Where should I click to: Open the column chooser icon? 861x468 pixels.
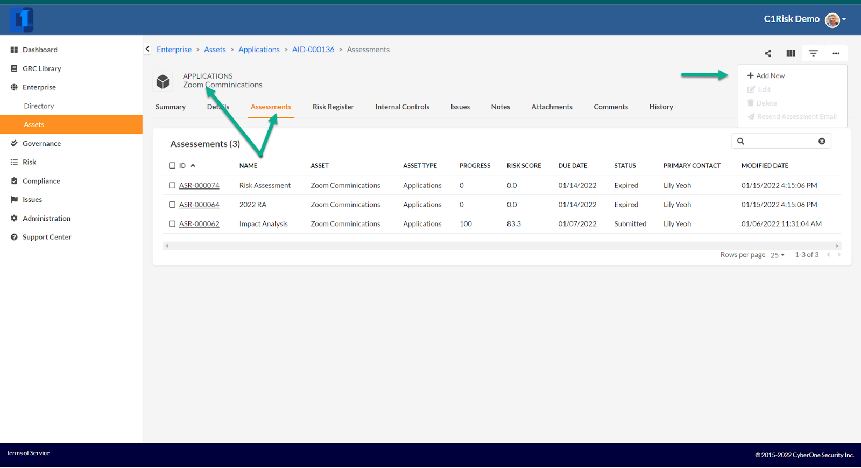pos(791,53)
